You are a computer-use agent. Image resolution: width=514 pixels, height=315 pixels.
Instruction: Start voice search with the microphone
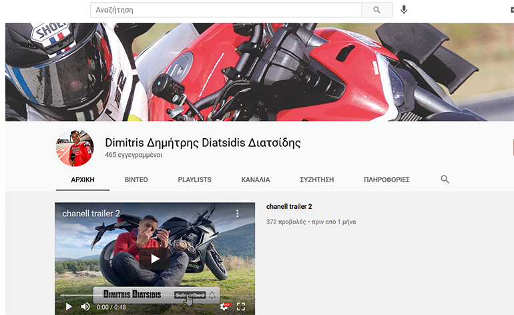[404, 10]
